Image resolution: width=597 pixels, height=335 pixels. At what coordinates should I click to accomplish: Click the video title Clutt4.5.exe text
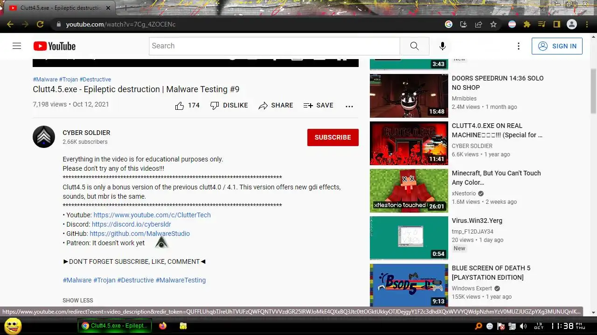136,89
